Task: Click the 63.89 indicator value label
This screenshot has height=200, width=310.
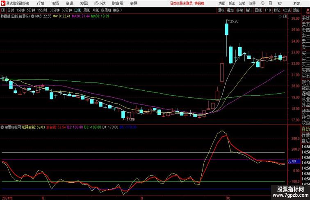Action: pyautogui.click(x=292, y=161)
